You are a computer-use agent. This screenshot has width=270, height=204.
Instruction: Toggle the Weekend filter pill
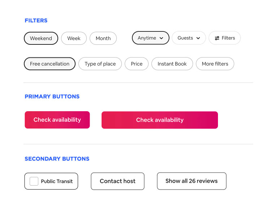click(41, 38)
